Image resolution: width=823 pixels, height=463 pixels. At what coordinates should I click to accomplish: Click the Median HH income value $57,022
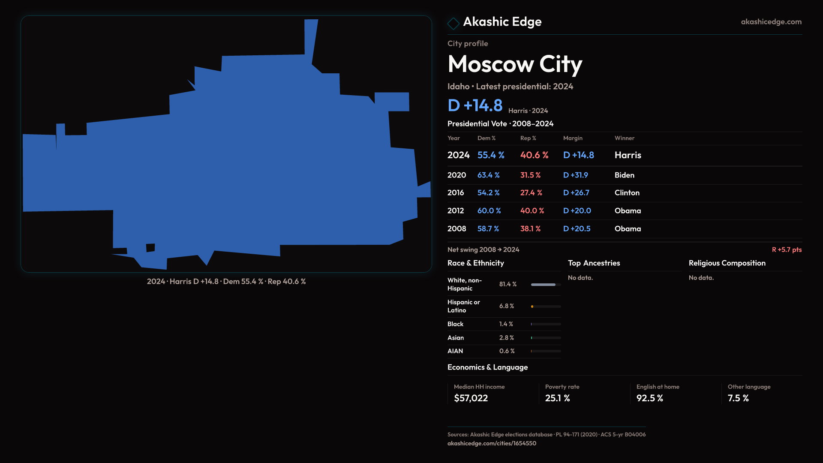point(471,398)
